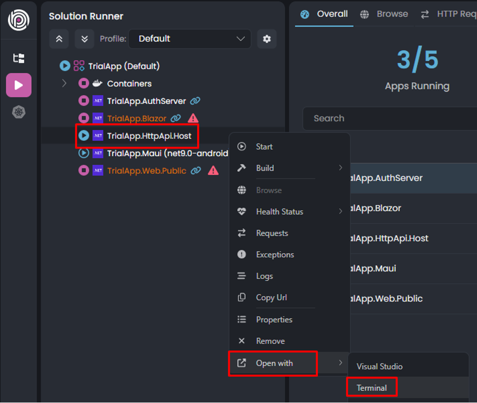Expand the Containers tree node chevron
The image size is (477, 403).
[65, 83]
